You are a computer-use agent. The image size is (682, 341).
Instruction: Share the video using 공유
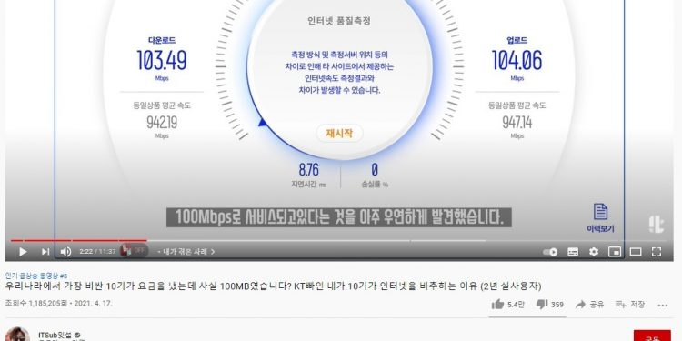pos(589,305)
